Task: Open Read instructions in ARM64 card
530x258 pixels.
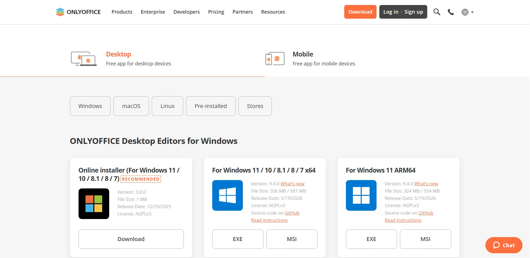Action: pos(403,220)
